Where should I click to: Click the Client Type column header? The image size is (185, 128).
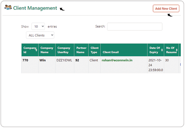(x=94, y=50)
